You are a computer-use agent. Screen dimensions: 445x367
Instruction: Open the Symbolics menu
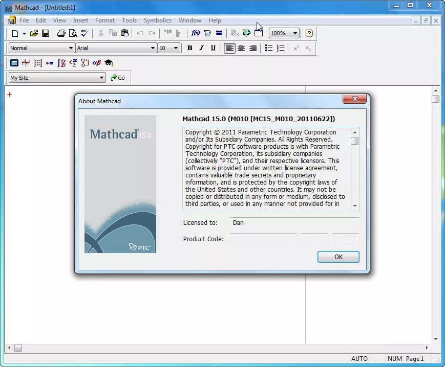click(x=158, y=20)
